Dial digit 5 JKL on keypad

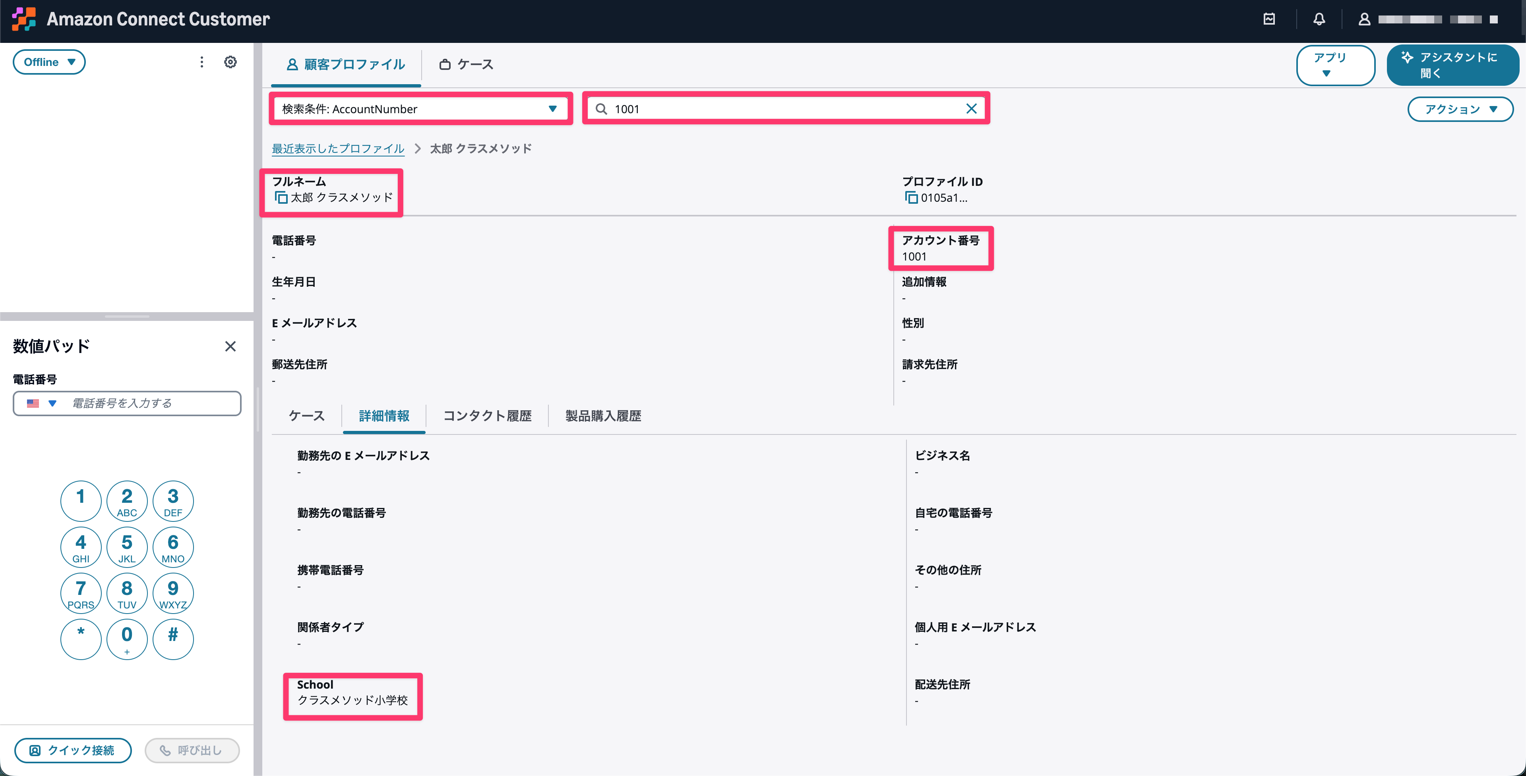[127, 547]
